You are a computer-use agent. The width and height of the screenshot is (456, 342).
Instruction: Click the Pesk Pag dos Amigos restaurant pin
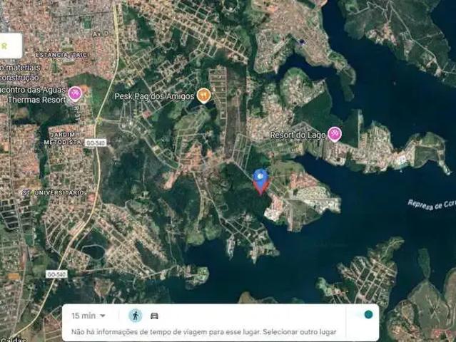(203, 95)
